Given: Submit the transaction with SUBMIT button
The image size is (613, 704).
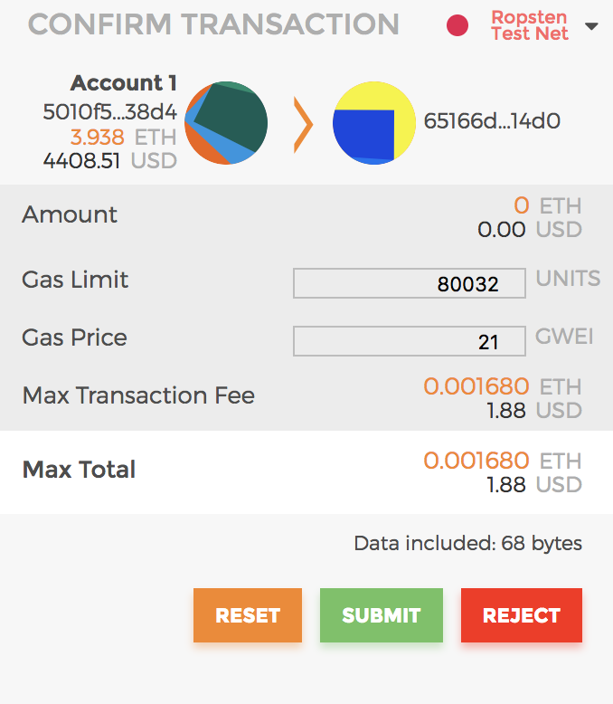Looking at the screenshot, I should coord(382,615).
